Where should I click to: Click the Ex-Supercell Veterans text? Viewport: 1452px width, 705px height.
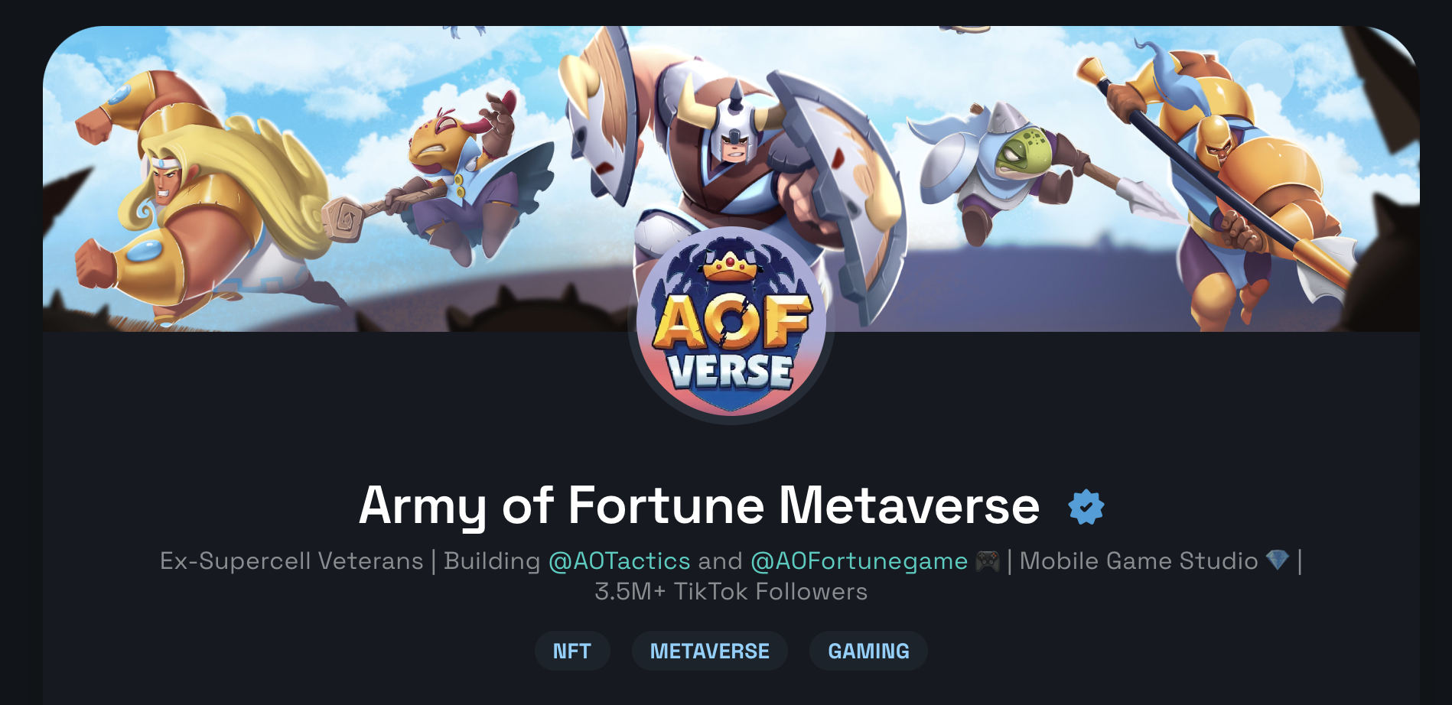[x=291, y=561]
